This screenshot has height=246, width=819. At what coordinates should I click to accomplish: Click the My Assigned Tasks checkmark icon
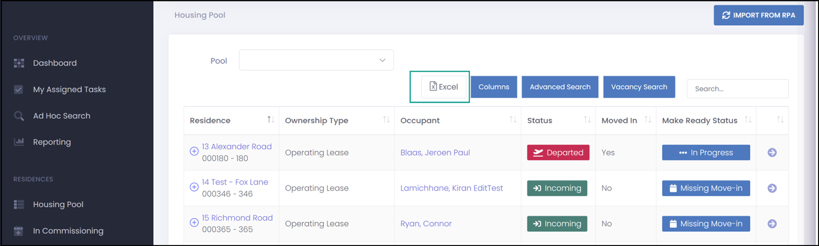click(19, 90)
